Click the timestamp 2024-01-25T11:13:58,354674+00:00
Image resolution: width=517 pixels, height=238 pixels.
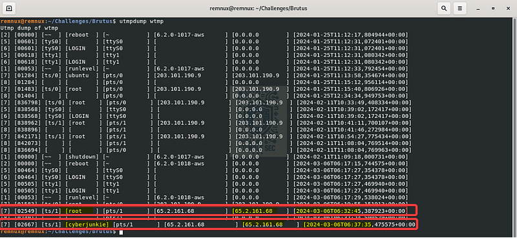[351, 75]
